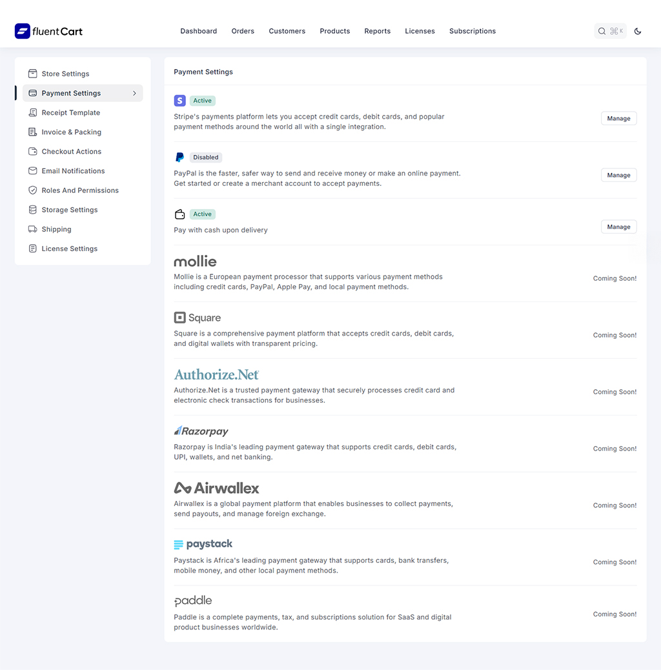
Task: Click the Shipping truck icon
Action: pos(32,229)
